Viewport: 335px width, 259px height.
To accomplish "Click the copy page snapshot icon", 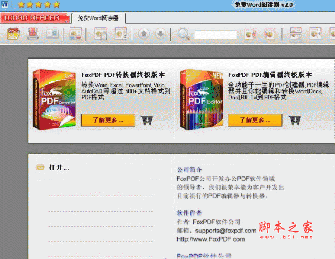I will point(100,33).
